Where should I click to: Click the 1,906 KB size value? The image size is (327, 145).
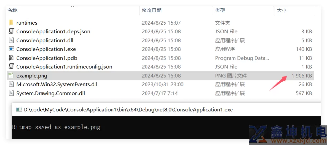(301, 76)
